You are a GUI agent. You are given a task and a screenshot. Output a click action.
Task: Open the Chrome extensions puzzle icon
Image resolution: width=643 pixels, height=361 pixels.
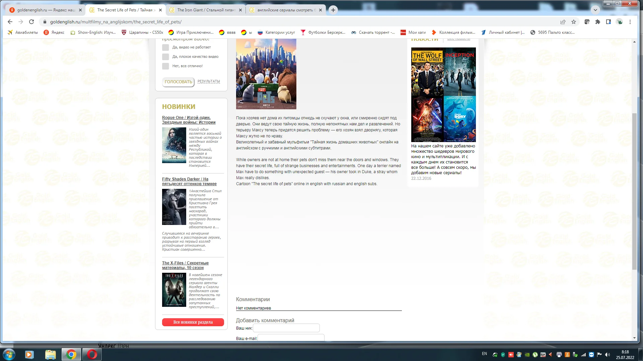(598, 22)
